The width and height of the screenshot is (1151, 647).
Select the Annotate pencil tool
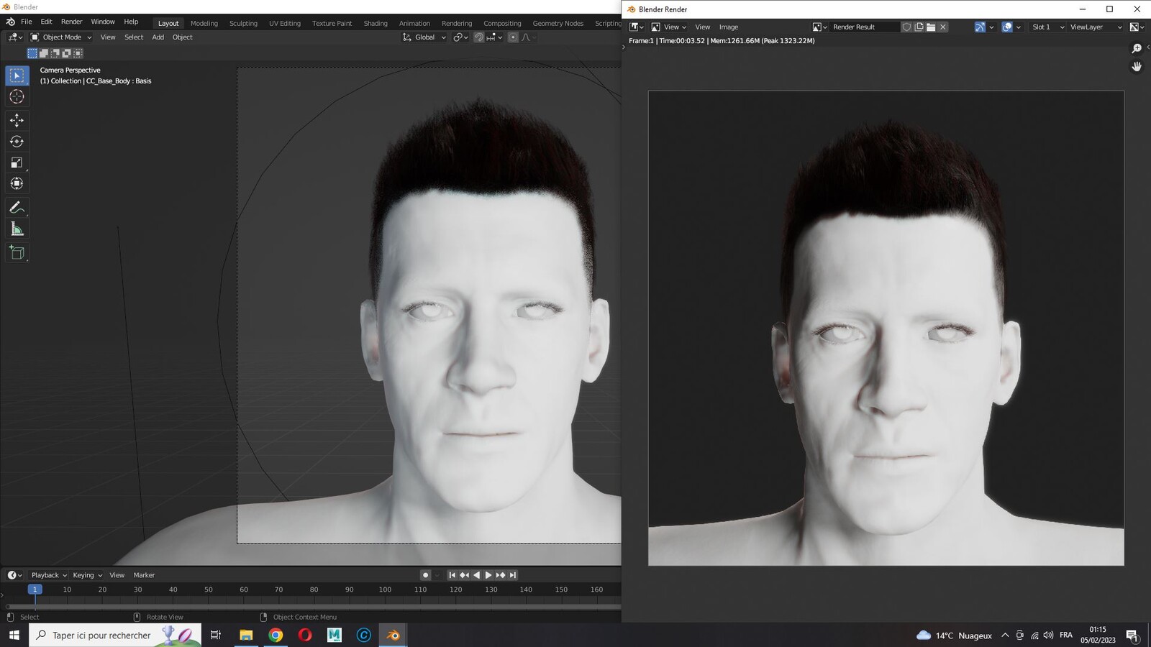click(17, 208)
